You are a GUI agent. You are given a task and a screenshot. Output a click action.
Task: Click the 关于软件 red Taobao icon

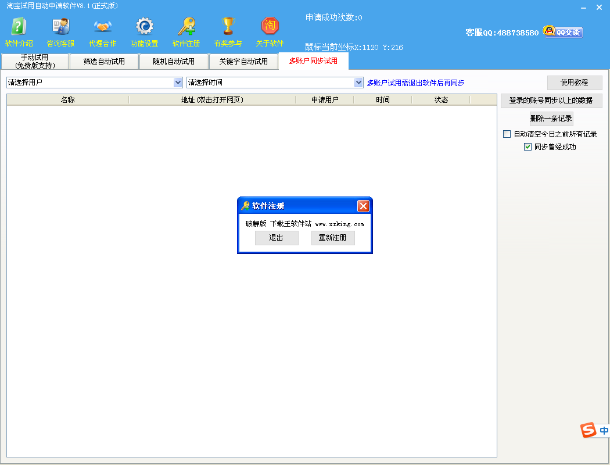click(x=270, y=32)
